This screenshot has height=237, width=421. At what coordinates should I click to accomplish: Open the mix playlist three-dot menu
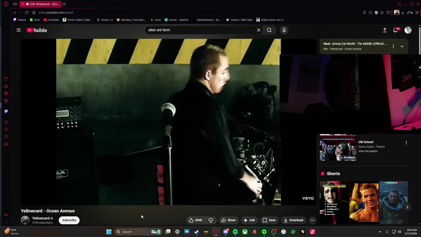[x=393, y=46]
